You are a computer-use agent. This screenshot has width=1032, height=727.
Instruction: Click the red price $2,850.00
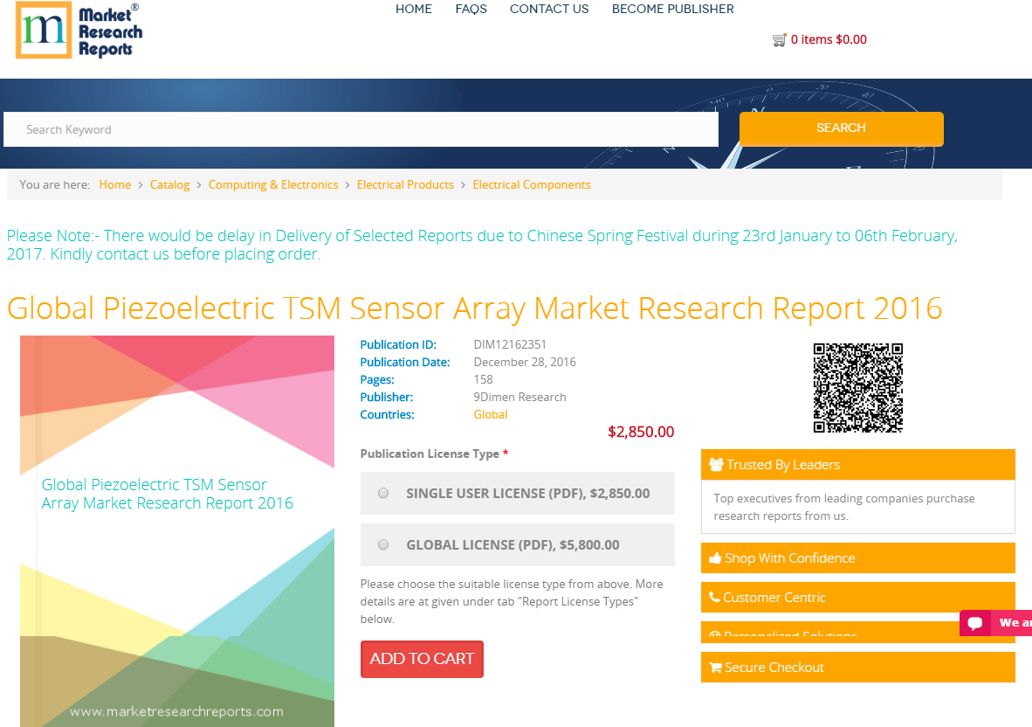(x=641, y=432)
